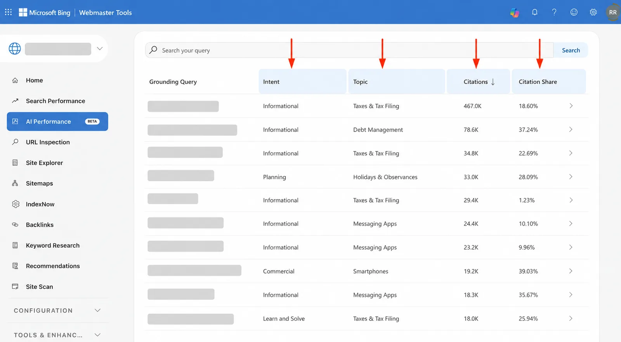Screen dimensions: 621x342
Task: Expand the site selector dropdown
Action: pyautogui.click(x=100, y=49)
